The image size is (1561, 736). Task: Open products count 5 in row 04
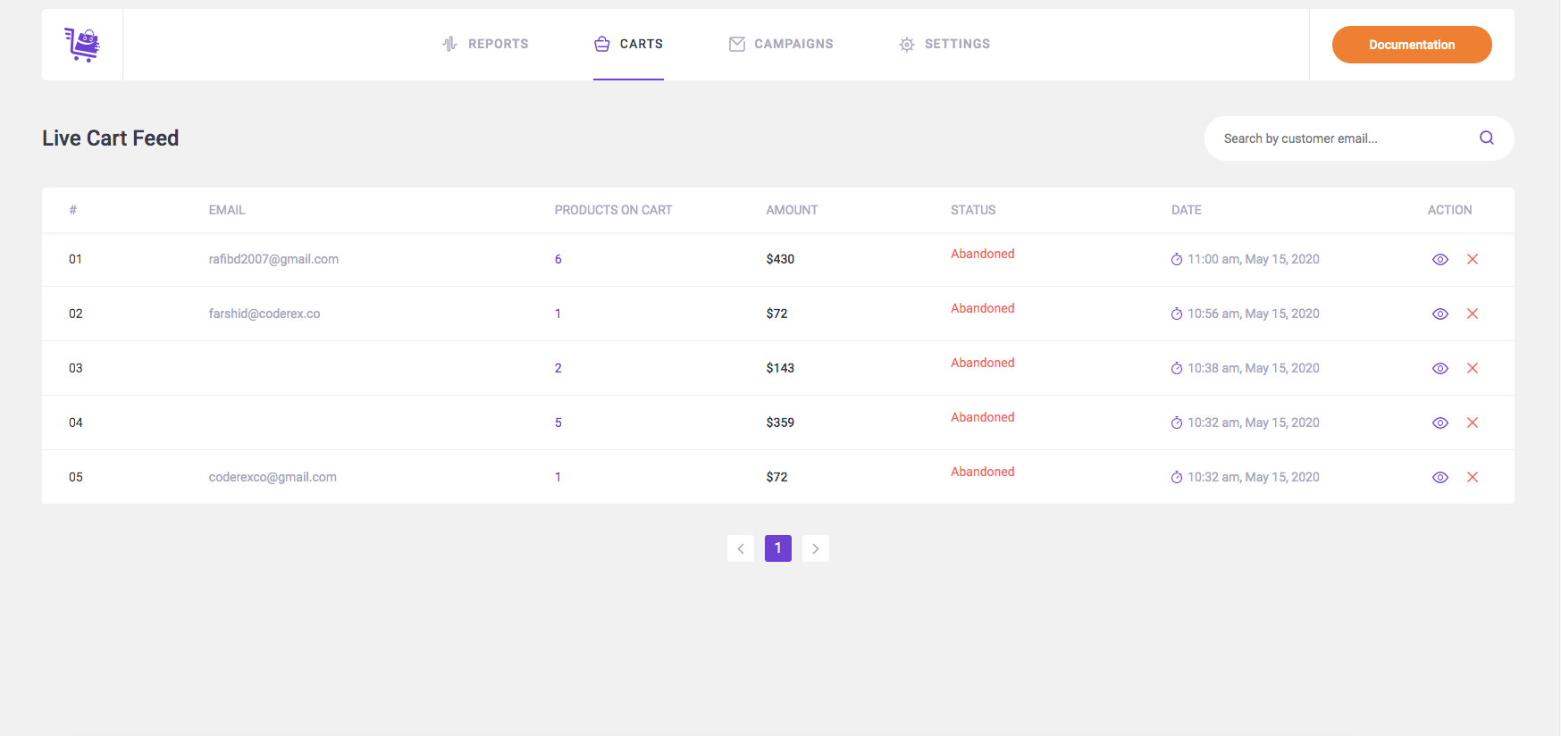[558, 422]
